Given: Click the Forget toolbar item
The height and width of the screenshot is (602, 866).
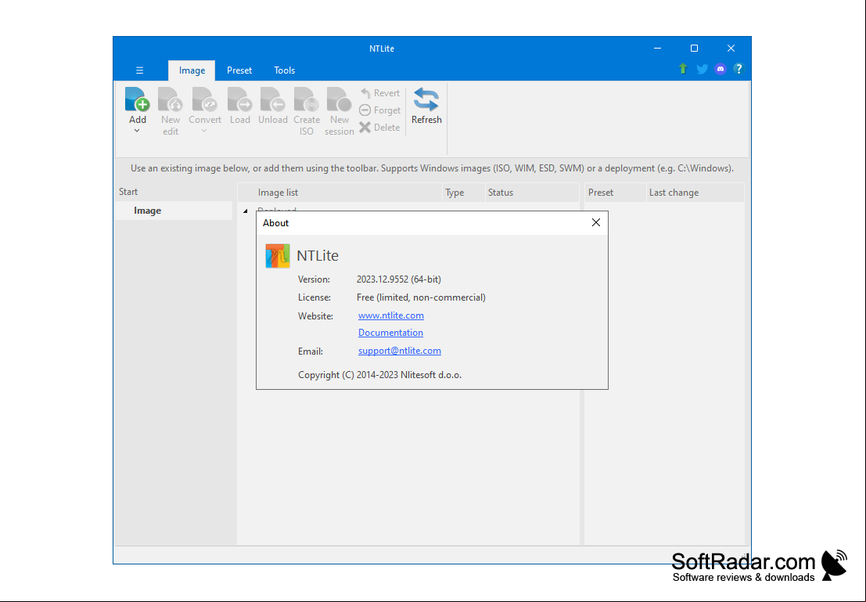Looking at the screenshot, I should pyautogui.click(x=380, y=110).
